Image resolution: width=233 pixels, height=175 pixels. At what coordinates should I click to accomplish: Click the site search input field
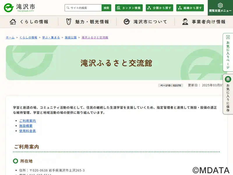pyautogui.click(x=83, y=8)
